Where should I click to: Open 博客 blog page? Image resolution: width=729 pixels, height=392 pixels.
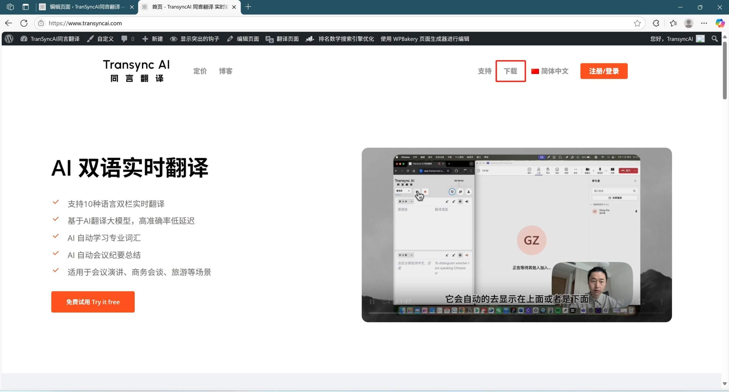point(226,71)
